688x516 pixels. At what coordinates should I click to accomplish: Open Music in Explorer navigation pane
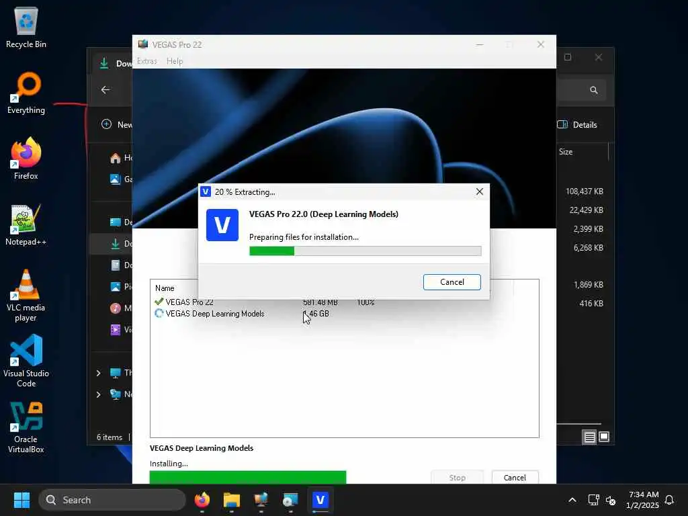(x=120, y=308)
